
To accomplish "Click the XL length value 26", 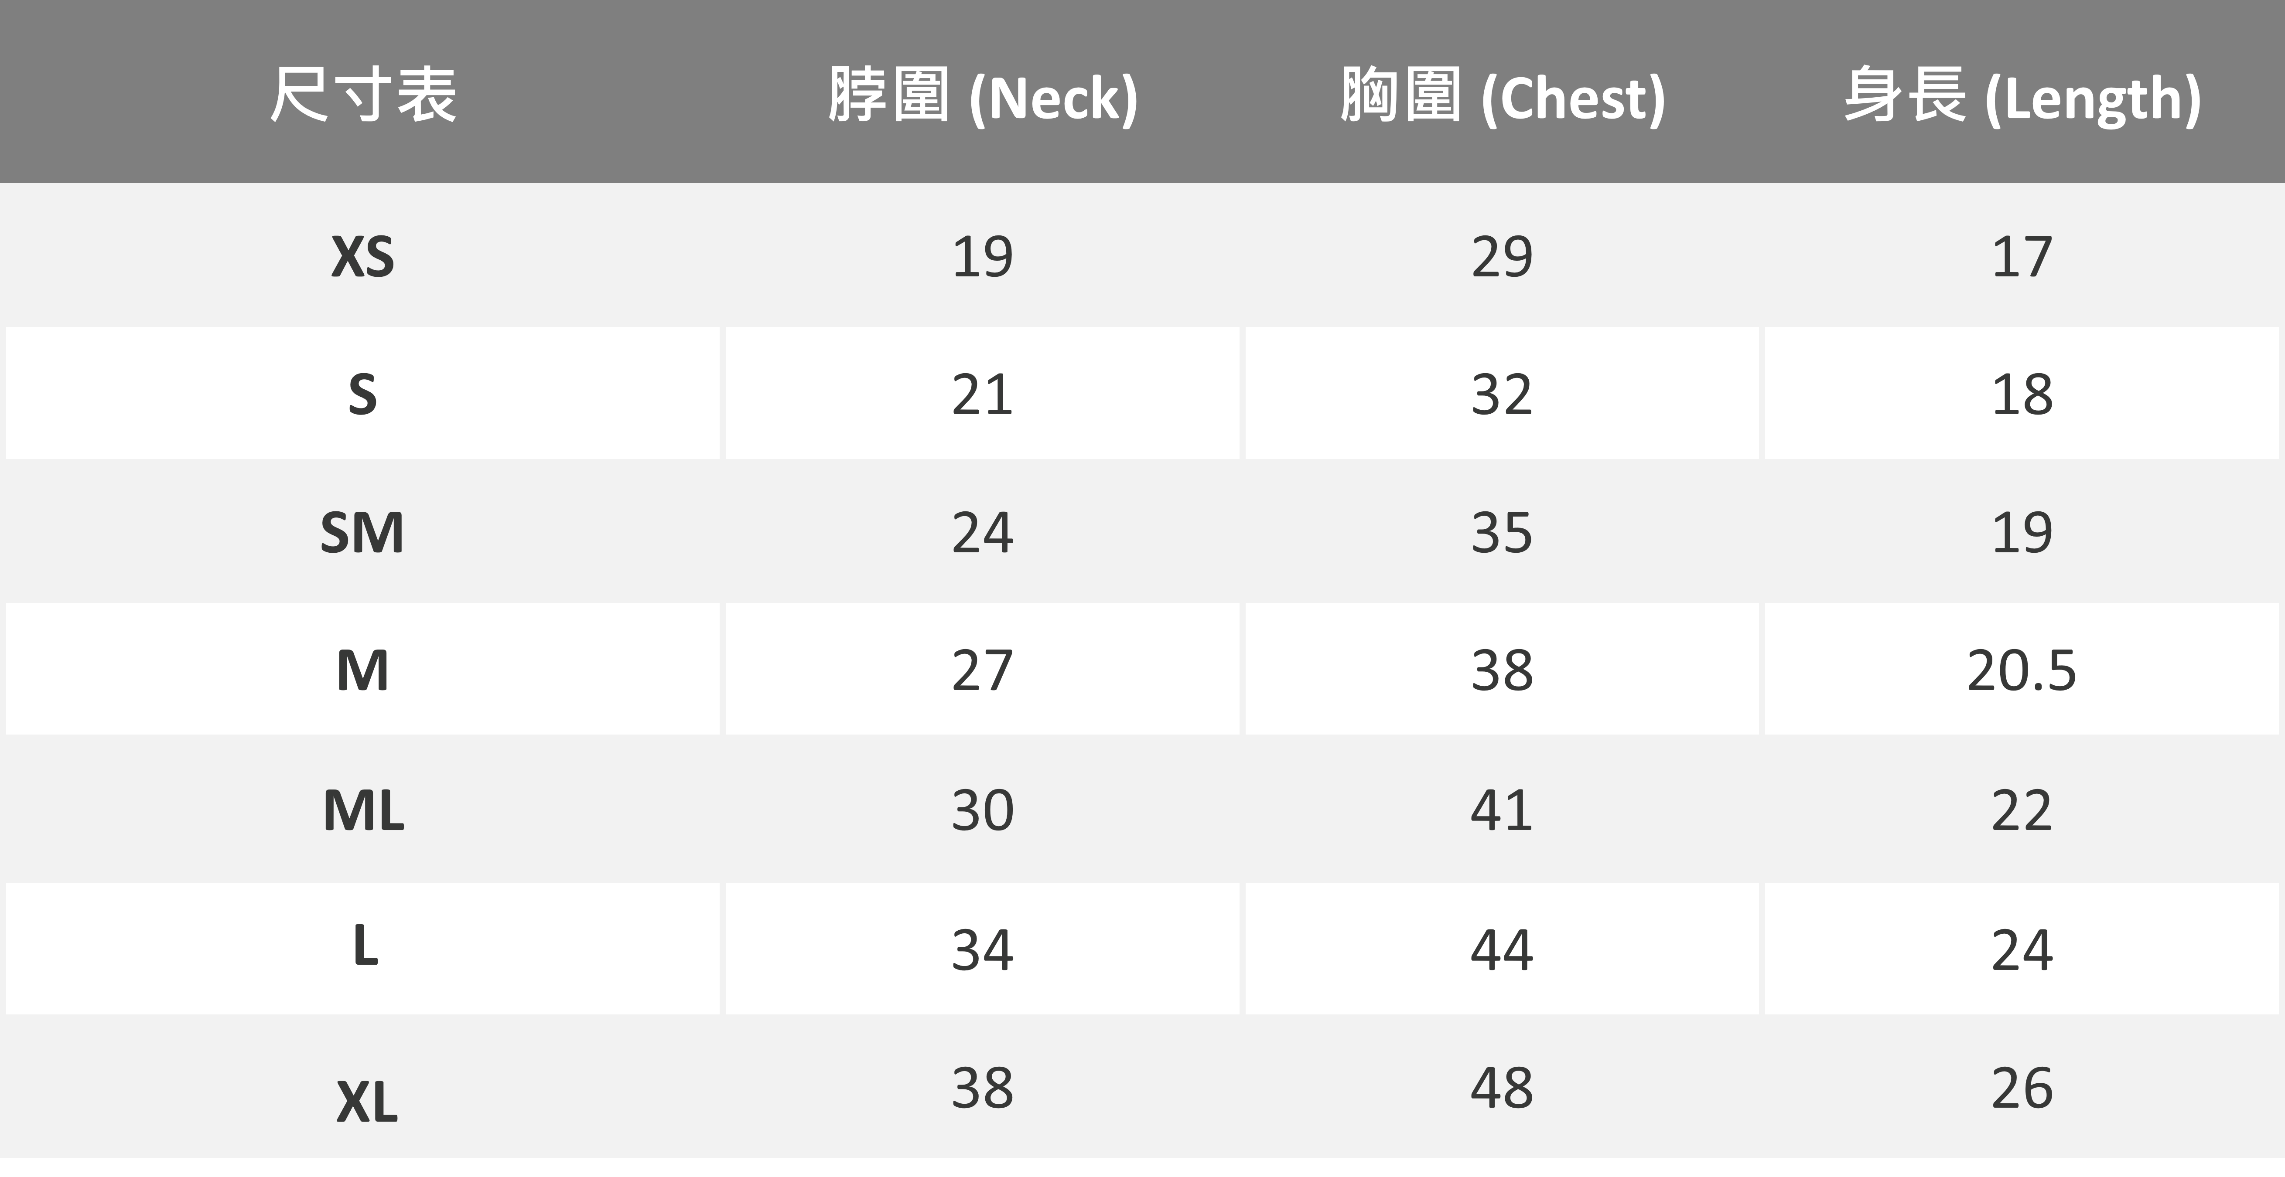I will [x=2022, y=1089].
